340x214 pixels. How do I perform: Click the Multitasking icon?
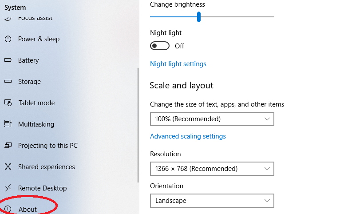[8, 124]
